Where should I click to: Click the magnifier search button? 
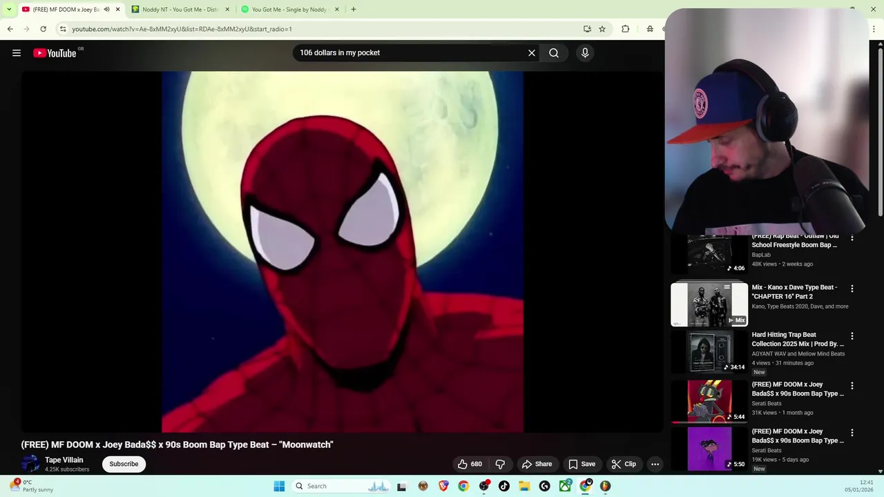coord(554,52)
